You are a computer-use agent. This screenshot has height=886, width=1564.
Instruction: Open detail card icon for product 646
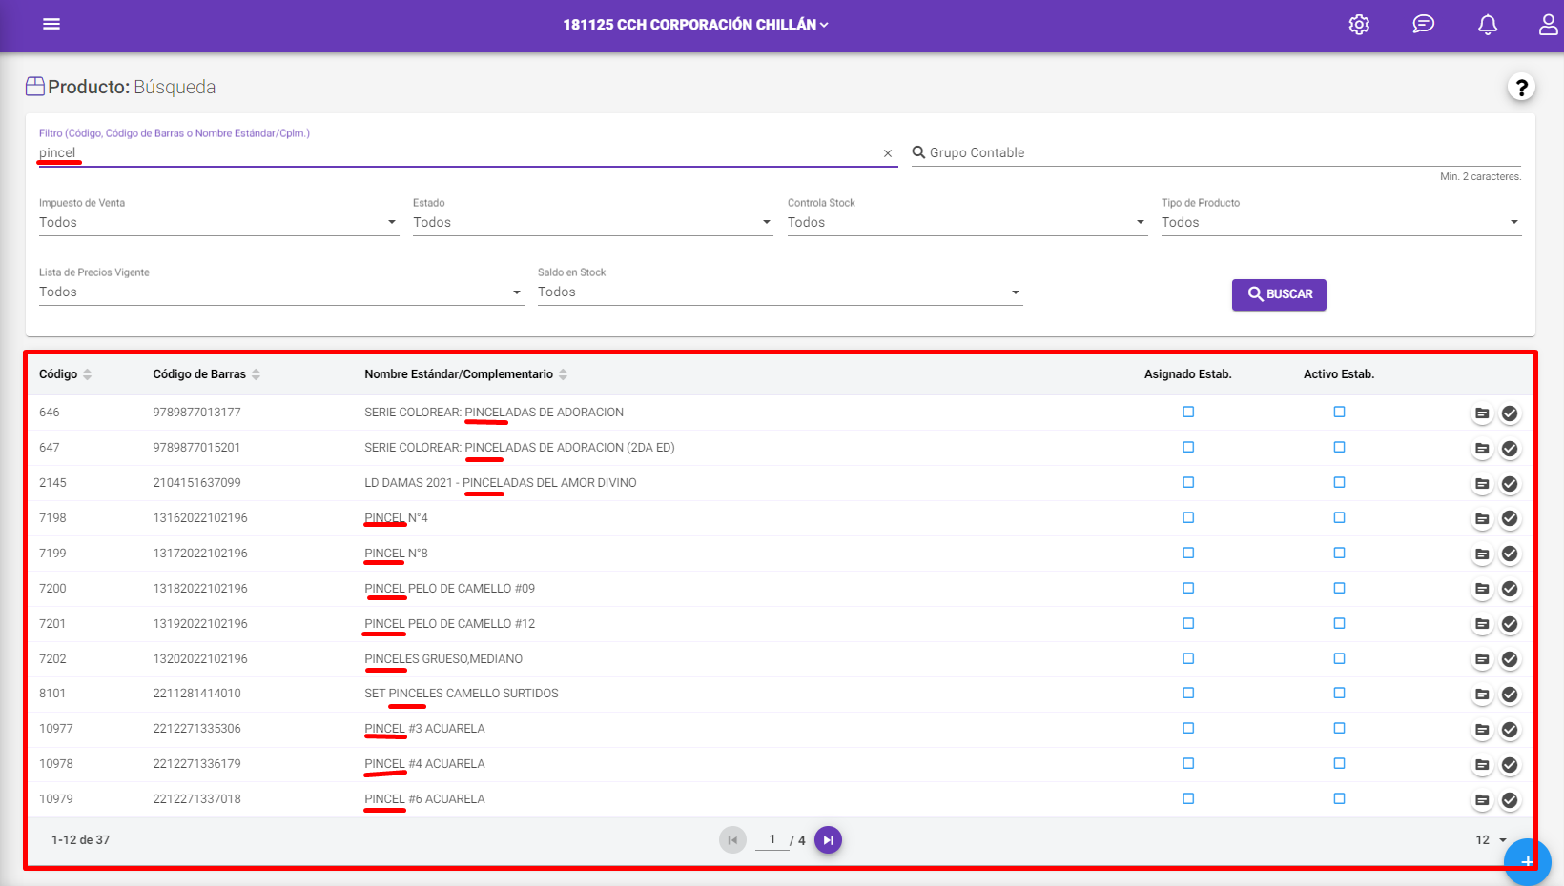[x=1482, y=413]
